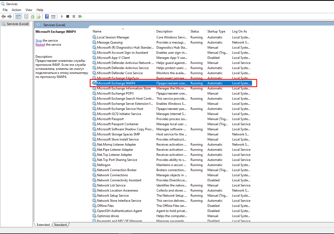This screenshot has width=334, height=234.
Task: Click the Stop Service square icon
Action: [x=68, y=16]
